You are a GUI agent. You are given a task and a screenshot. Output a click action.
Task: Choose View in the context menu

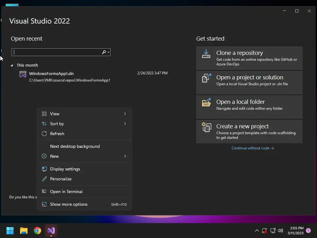coord(84,114)
